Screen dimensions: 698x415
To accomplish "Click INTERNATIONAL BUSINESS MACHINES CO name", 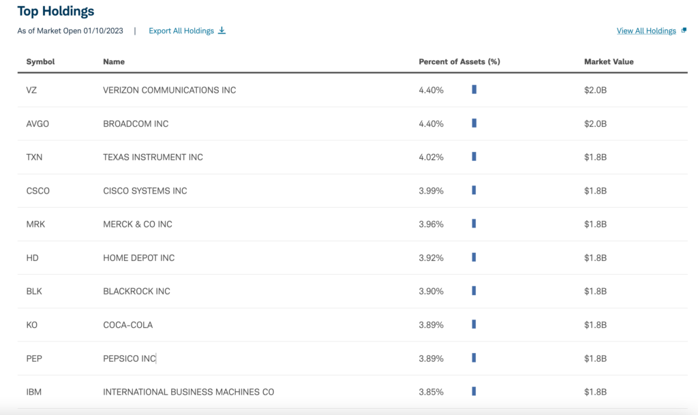I will point(188,392).
